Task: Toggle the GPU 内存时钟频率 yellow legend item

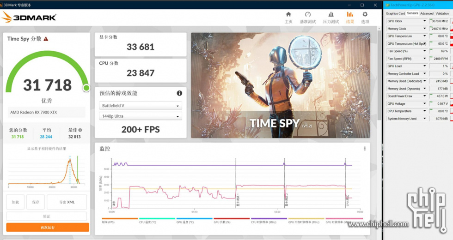Action: pyautogui.click(x=306, y=221)
